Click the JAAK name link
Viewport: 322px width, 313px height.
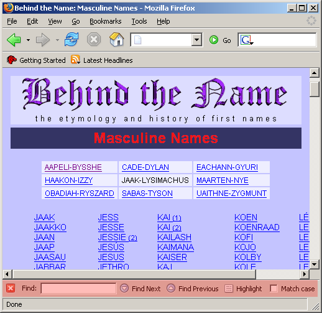45,217
